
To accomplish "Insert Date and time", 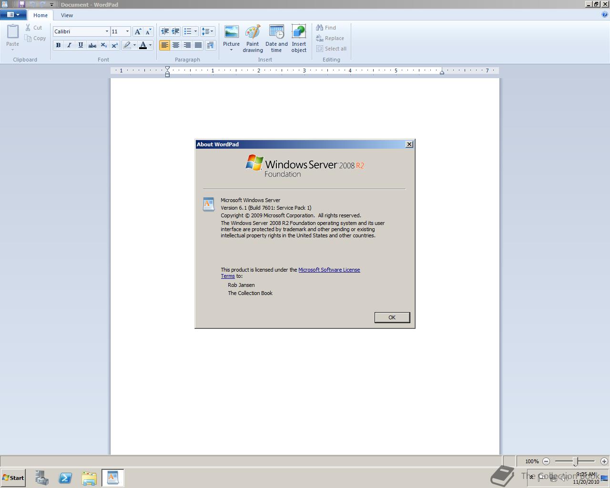I will (276, 39).
